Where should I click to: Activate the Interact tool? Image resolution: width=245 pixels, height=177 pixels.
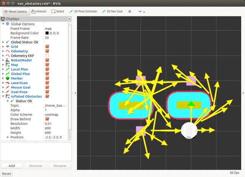38,11
